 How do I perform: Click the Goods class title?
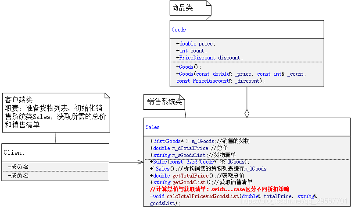[179, 30]
